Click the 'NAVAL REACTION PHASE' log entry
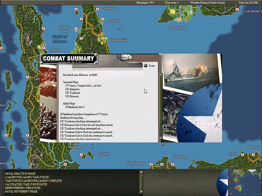This screenshot has height=196, width=262. (20, 174)
